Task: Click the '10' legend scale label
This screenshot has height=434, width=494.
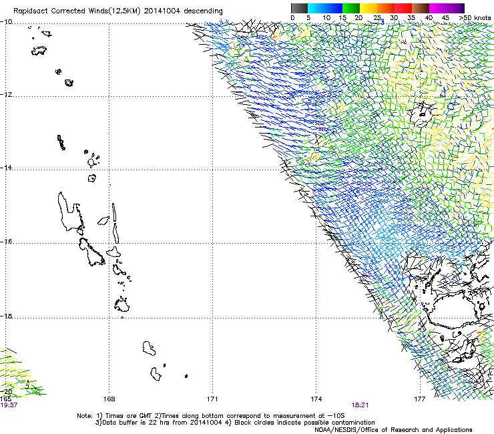Action: (326, 18)
